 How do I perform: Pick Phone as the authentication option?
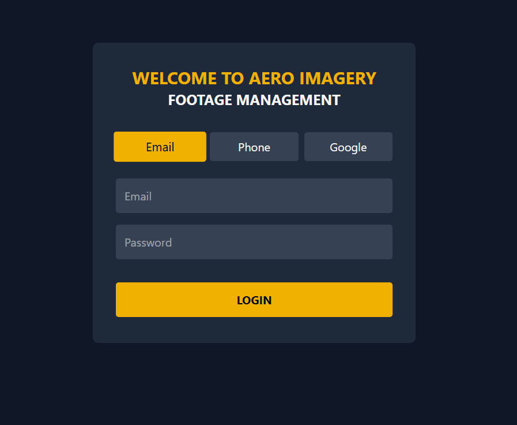point(254,147)
